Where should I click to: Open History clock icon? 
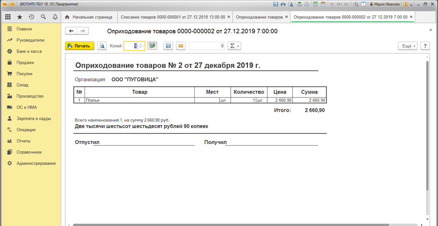31,17
